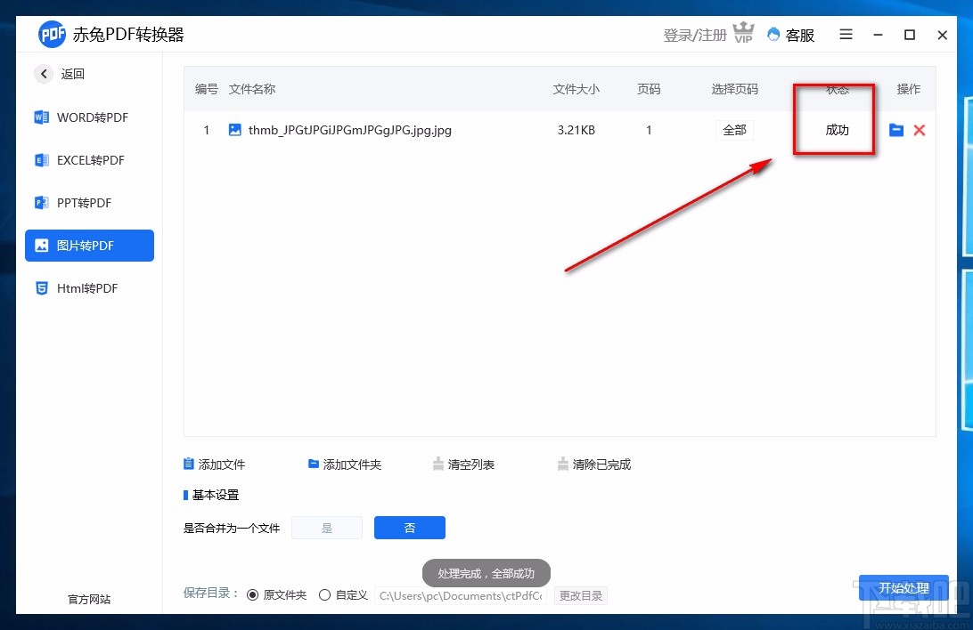973x630 pixels.
Task: Click the output directory path field
Action: point(461,595)
